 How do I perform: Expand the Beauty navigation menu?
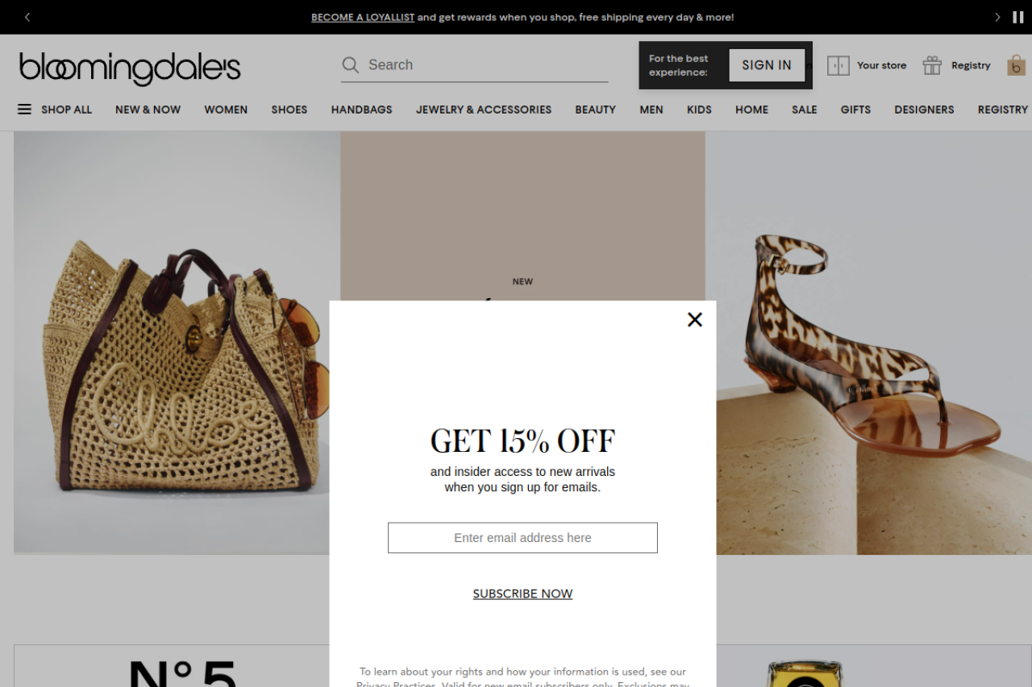[595, 110]
